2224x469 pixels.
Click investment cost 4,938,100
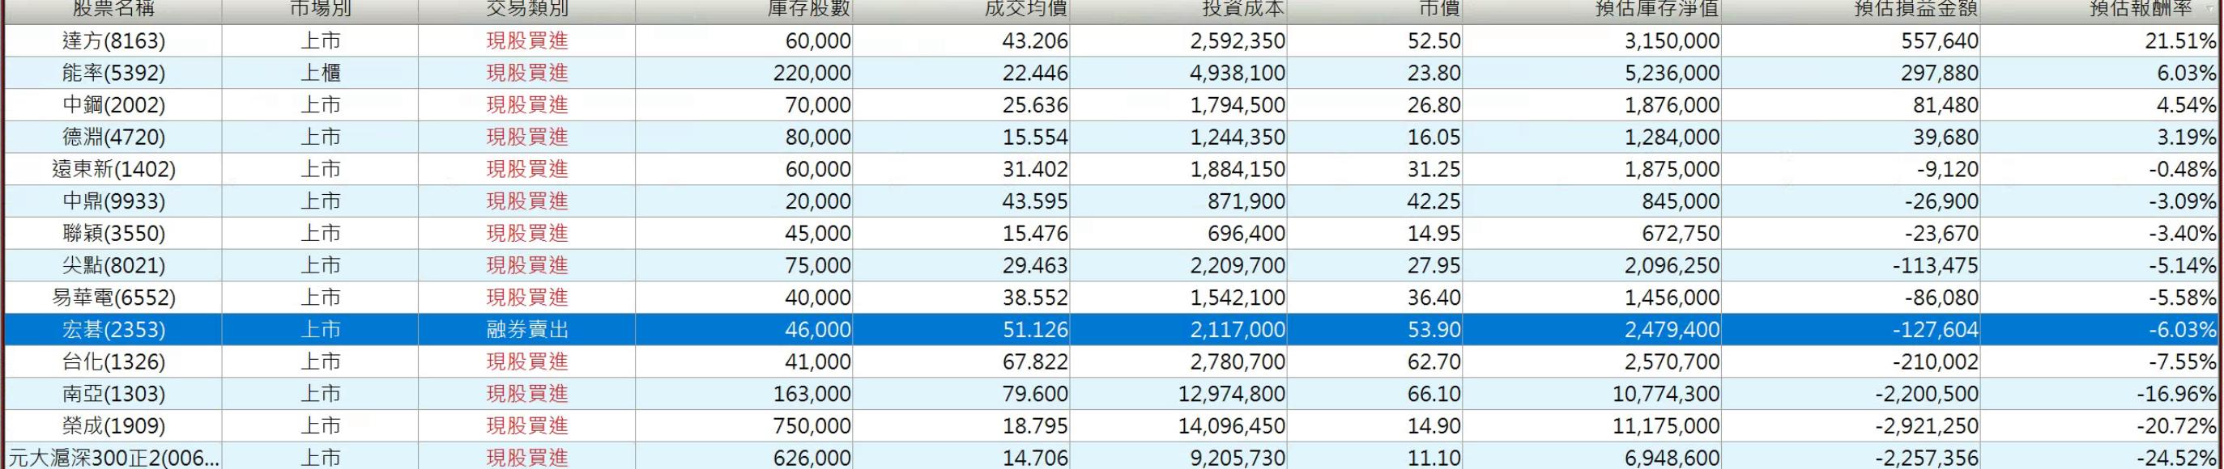click(1238, 73)
